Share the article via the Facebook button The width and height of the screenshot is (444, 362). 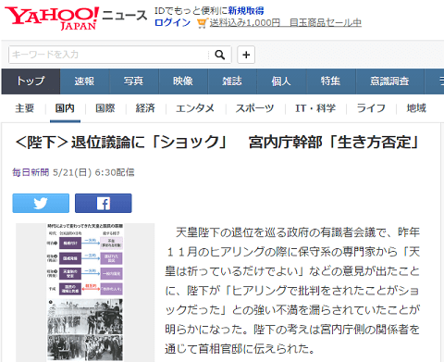104,204
